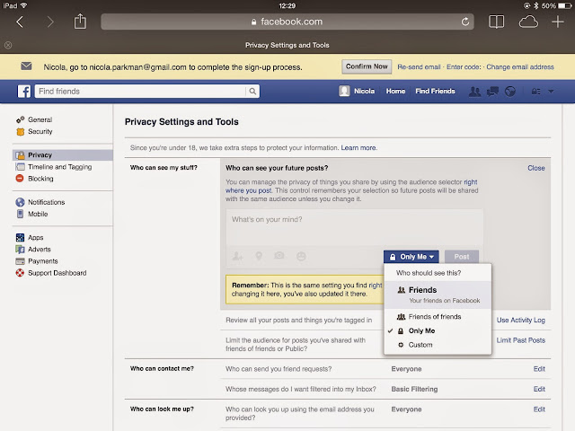Click Learn more link
575x431 pixels.
(358, 147)
